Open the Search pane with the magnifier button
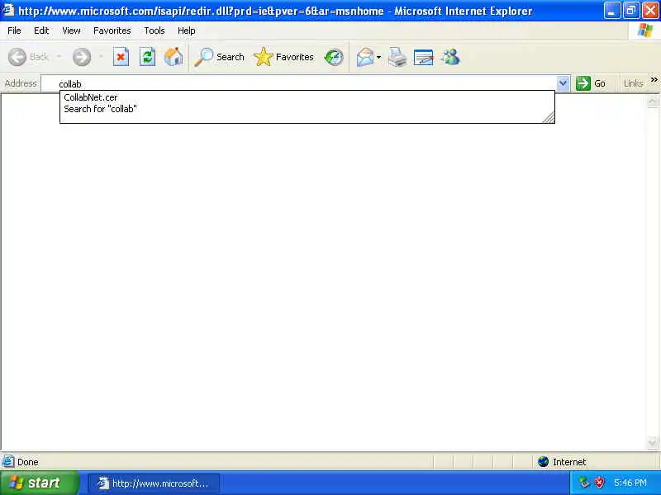This screenshot has height=495, width=661. [219, 57]
